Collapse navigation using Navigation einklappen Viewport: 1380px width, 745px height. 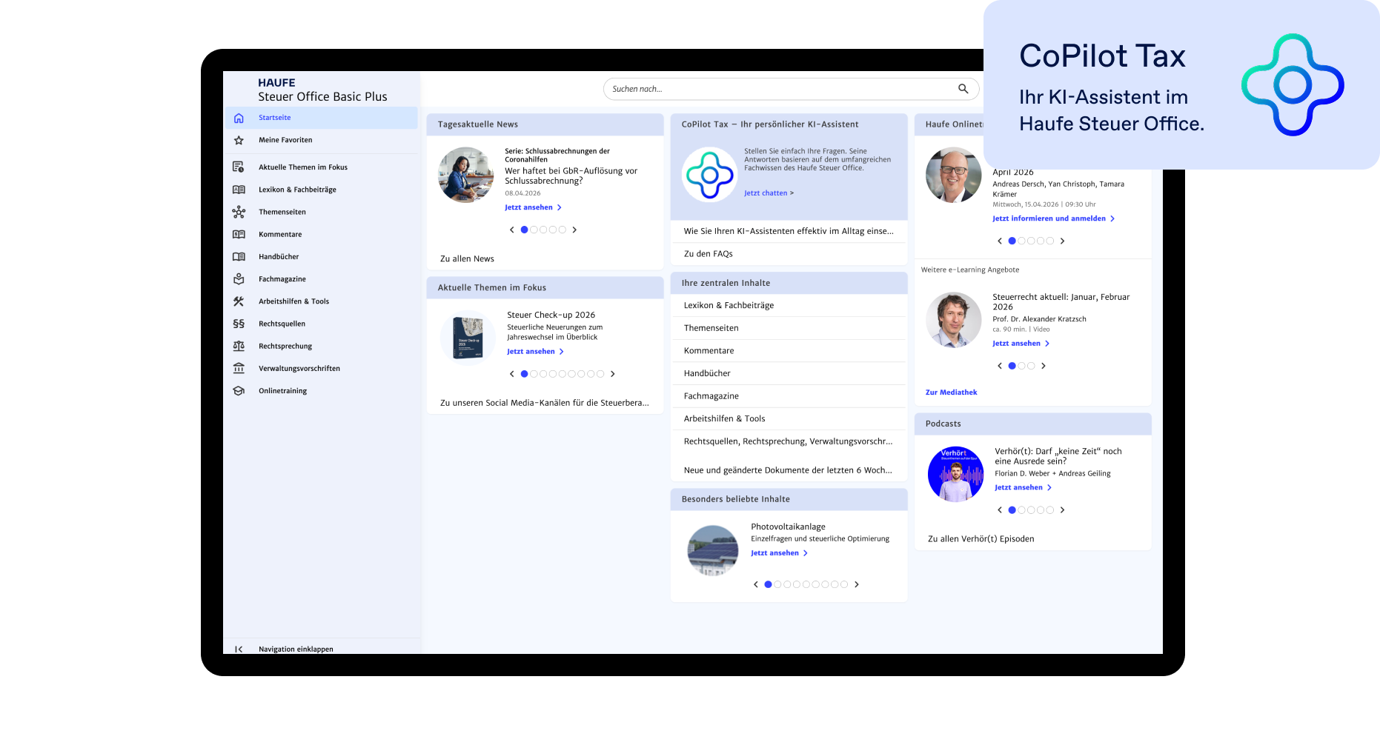tap(296, 649)
